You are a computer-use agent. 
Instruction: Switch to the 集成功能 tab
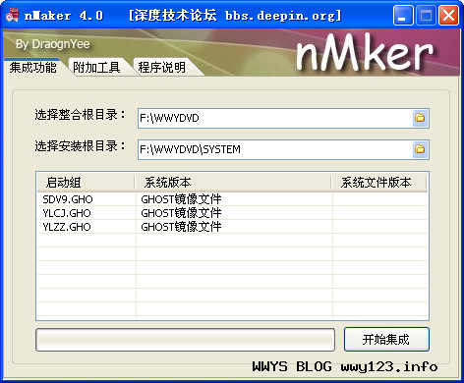point(32,68)
